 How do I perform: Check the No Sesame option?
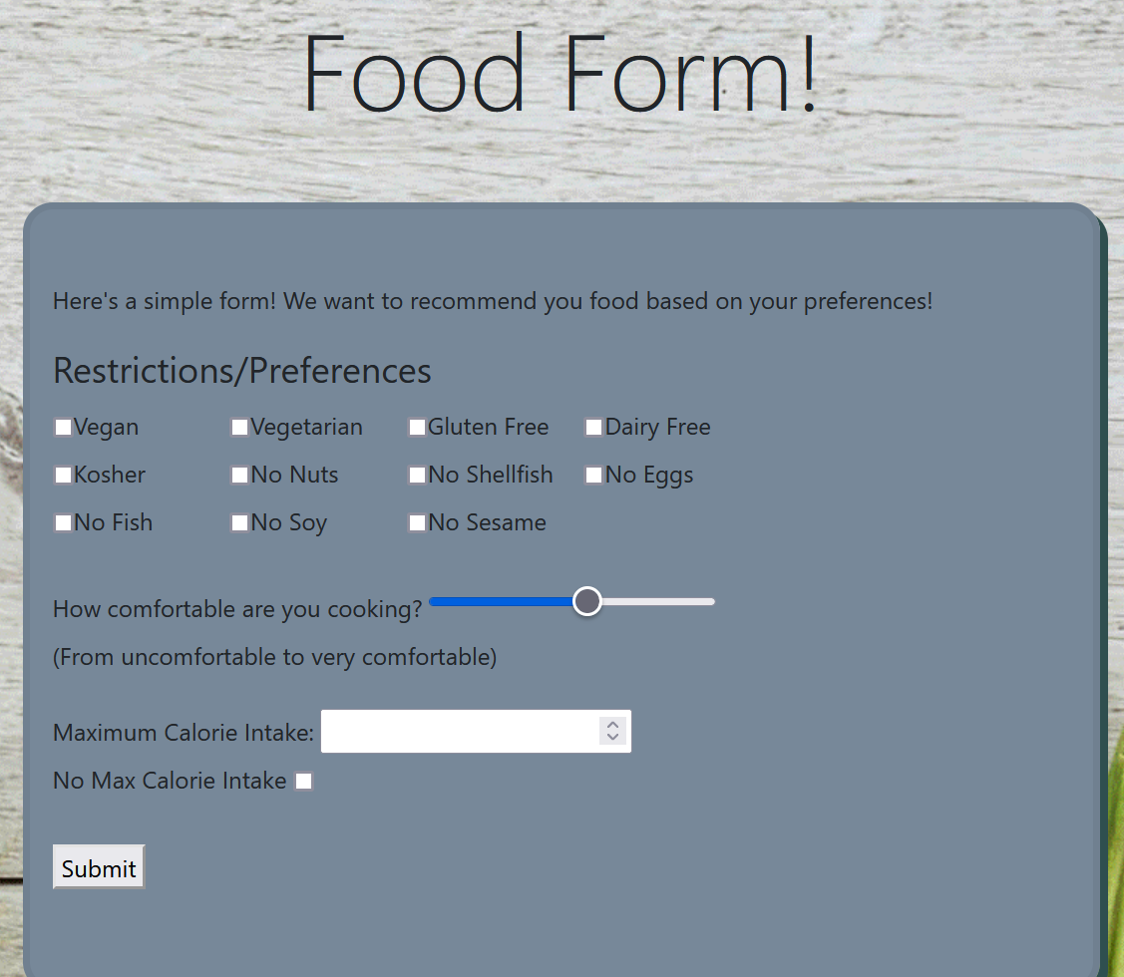click(x=417, y=522)
